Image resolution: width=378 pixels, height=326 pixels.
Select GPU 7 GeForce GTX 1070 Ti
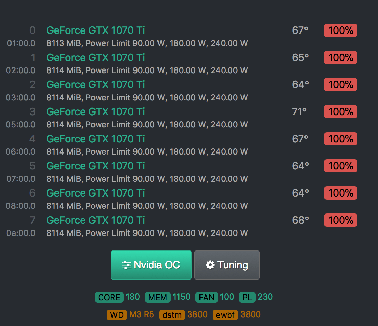click(96, 220)
